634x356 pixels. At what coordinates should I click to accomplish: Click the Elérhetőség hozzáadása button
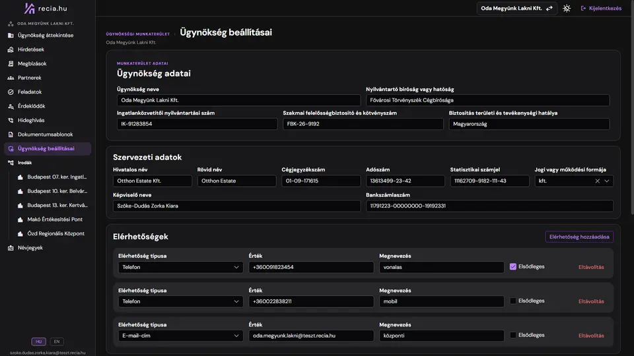tap(579, 237)
